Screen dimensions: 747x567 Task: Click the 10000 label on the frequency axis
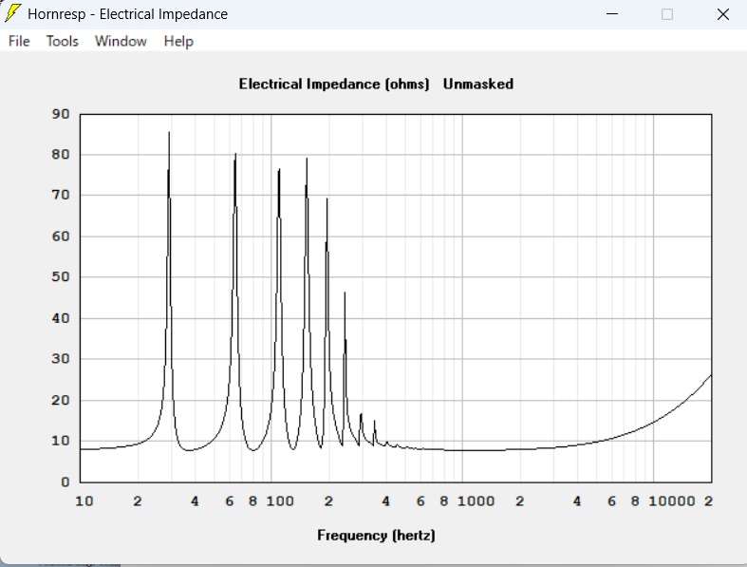click(x=671, y=501)
